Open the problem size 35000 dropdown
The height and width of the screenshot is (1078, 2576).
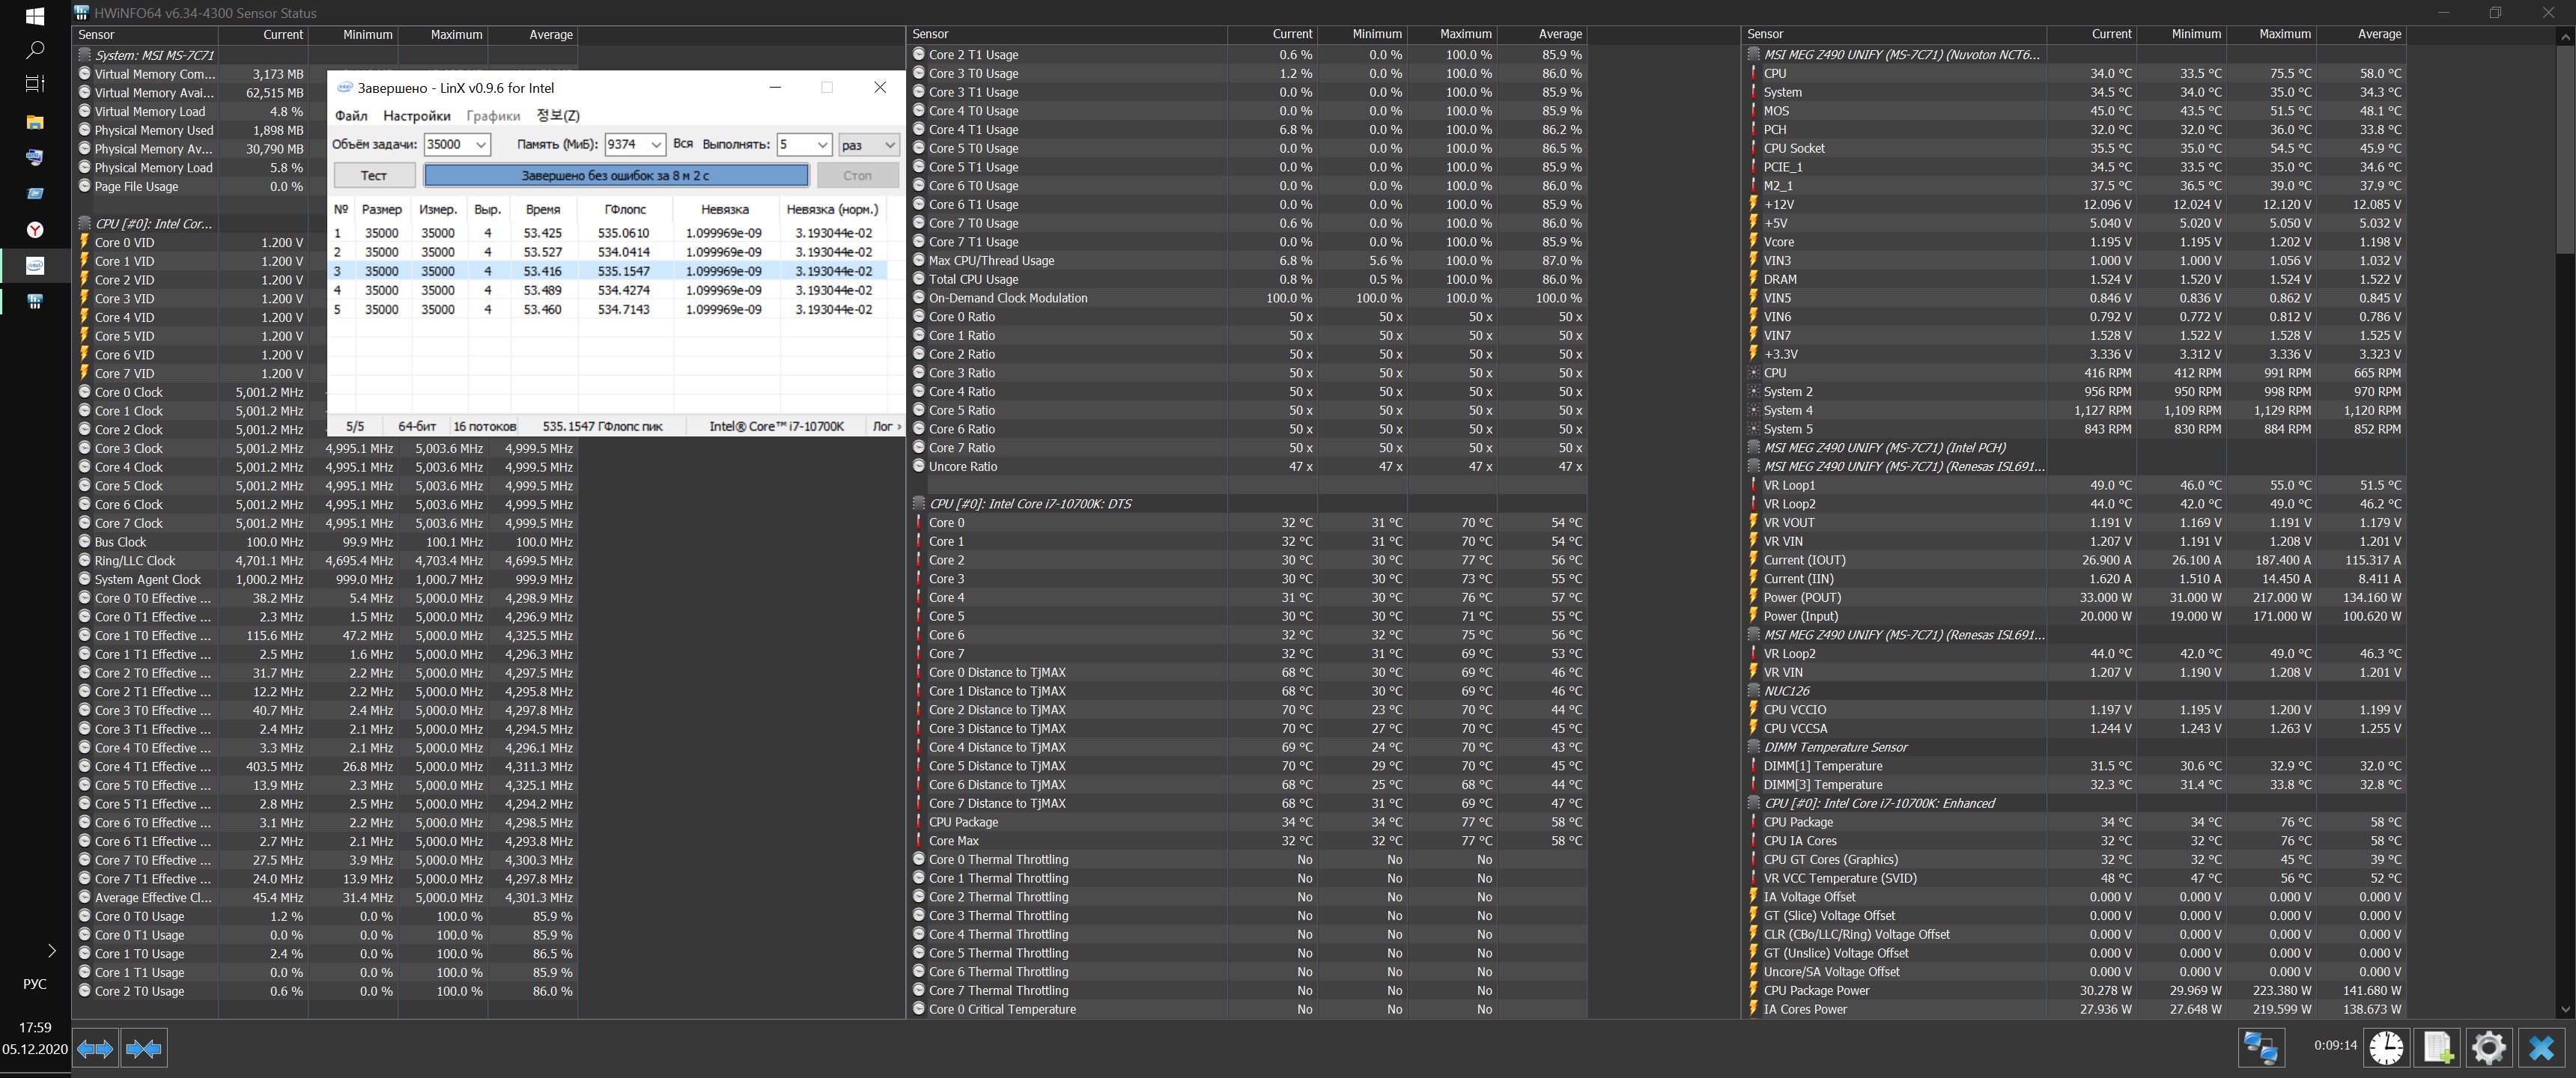coord(481,145)
